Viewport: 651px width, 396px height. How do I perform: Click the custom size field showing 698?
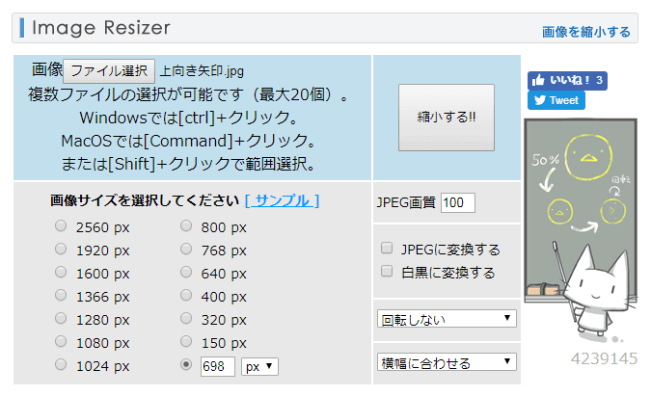[x=218, y=366]
